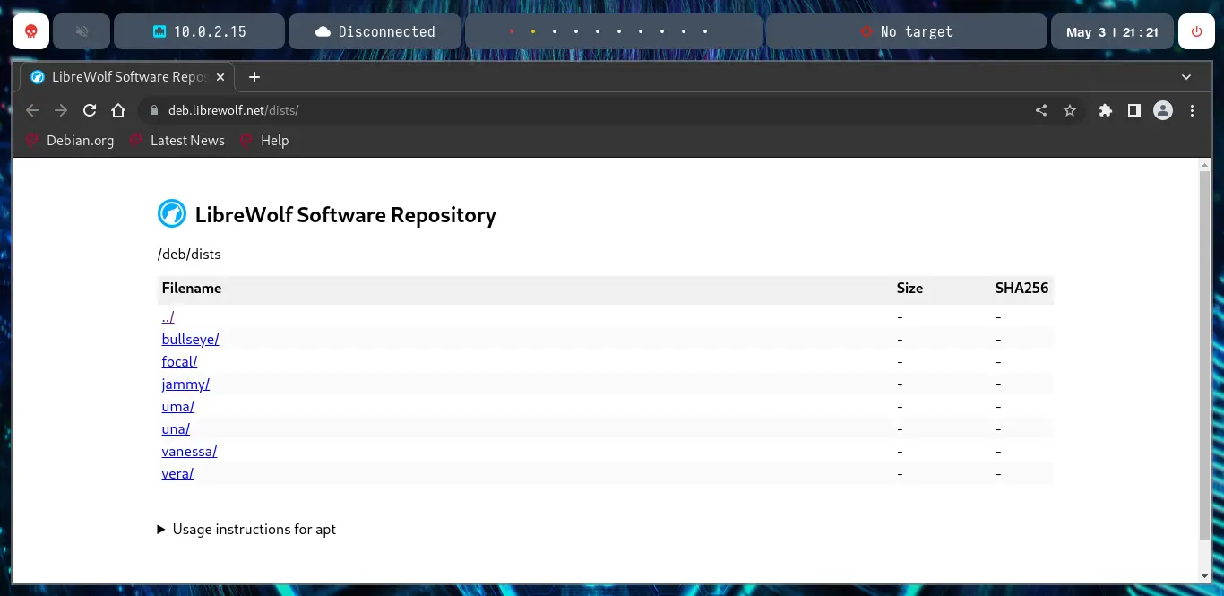Open the No target indicator
The width and height of the screenshot is (1224, 596).
tap(906, 31)
